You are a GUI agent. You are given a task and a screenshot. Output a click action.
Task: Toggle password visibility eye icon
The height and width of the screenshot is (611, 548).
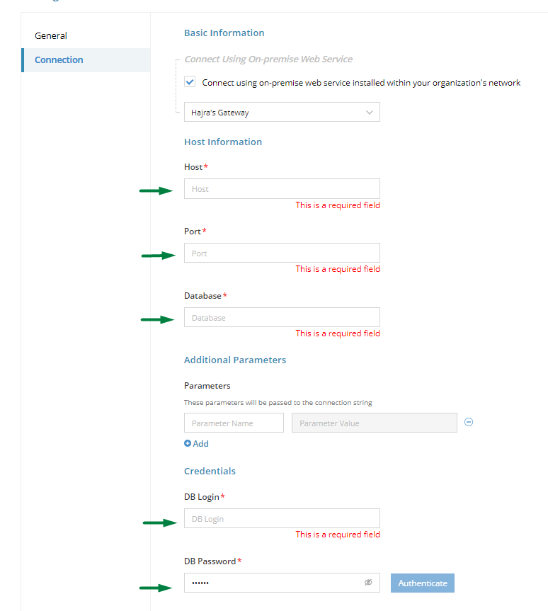(x=368, y=582)
